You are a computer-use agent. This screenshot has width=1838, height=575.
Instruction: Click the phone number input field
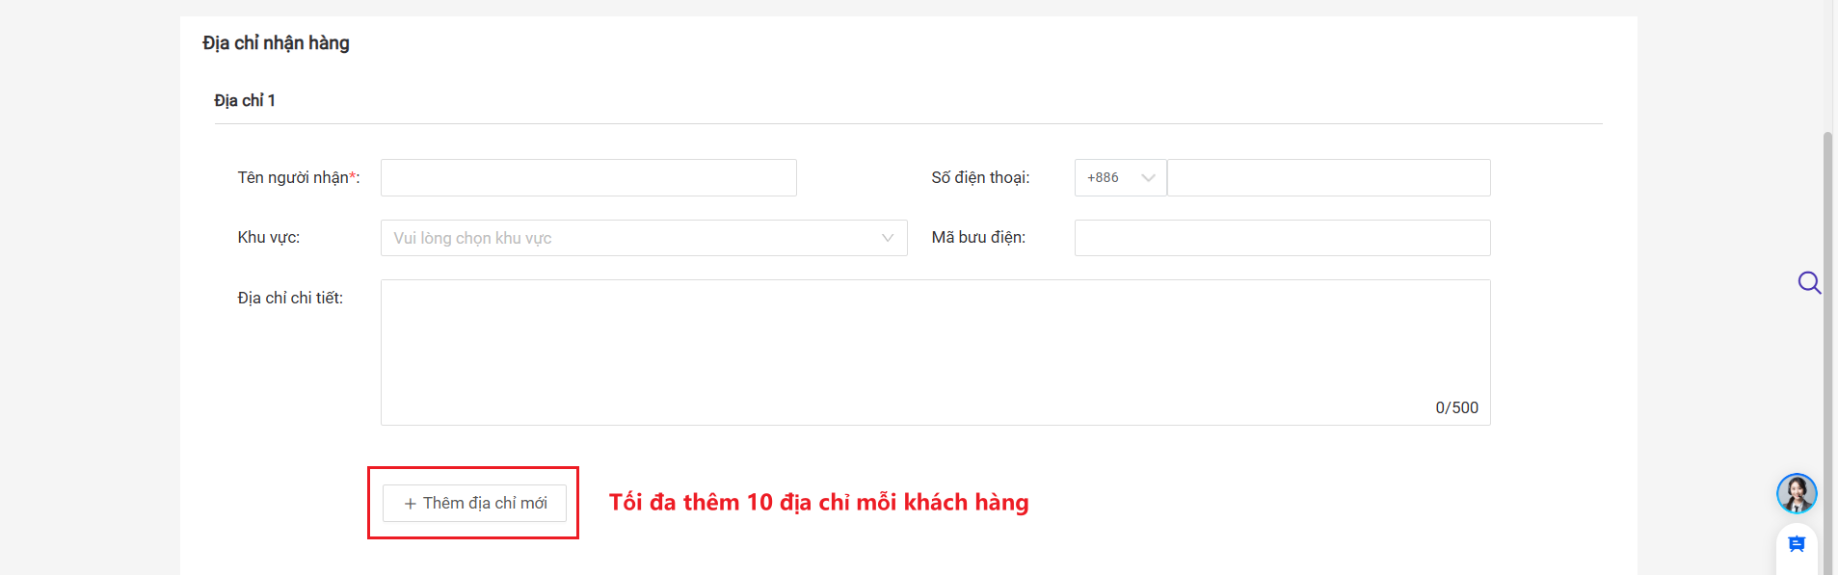tap(1328, 178)
